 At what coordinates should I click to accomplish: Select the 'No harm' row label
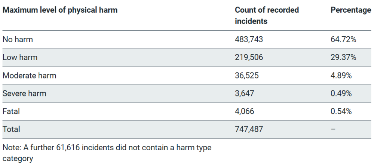tap(18, 39)
